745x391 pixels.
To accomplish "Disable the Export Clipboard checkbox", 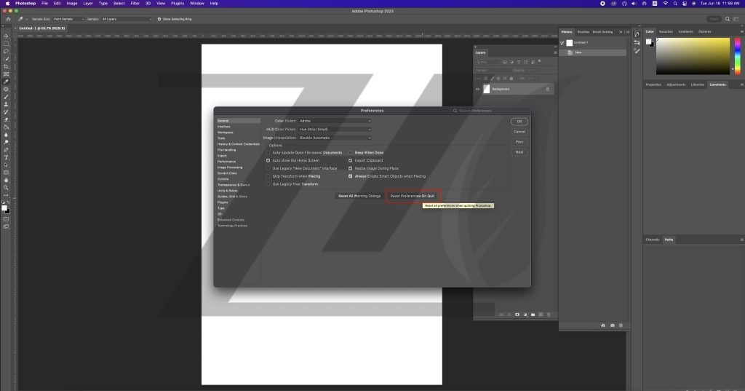I will click(350, 160).
